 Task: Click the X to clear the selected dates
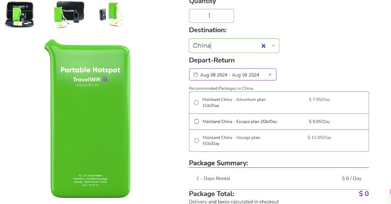[x=270, y=75]
